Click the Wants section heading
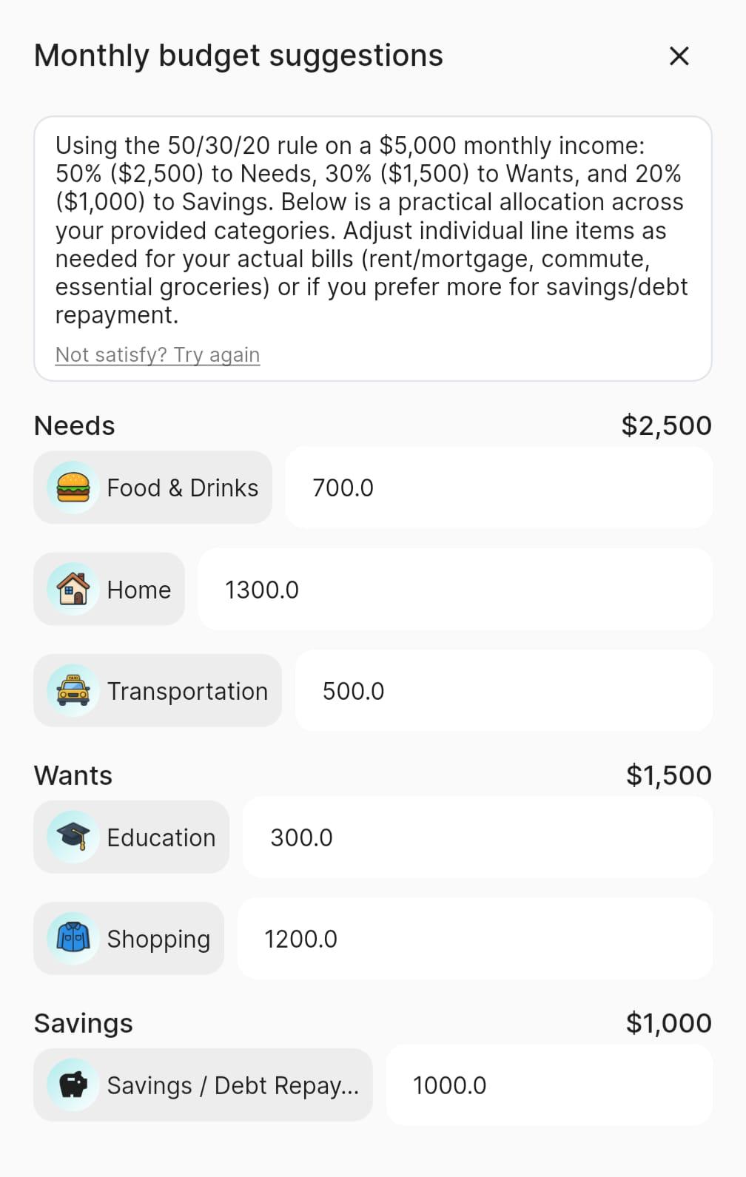The width and height of the screenshot is (746, 1177). click(73, 776)
